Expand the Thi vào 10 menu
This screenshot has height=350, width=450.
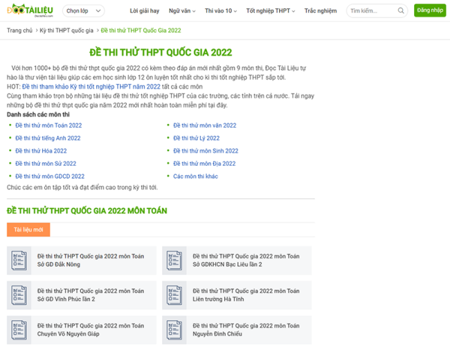click(x=221, y=11)
